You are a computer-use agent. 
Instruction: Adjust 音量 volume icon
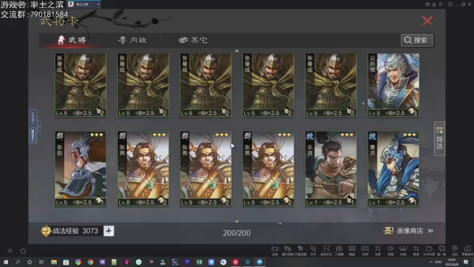click(390, 250)
